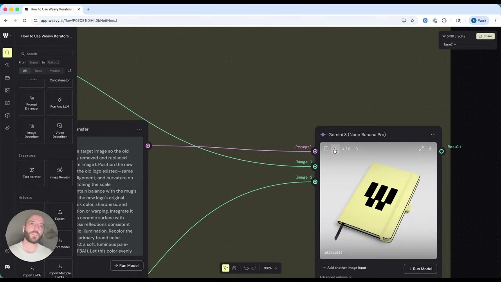Image resolution: width=501 pixels, height=282 pixels.
Task: Click the app.weavy.ai address bar
Action: pyautogui.click(x=219, y=20)
